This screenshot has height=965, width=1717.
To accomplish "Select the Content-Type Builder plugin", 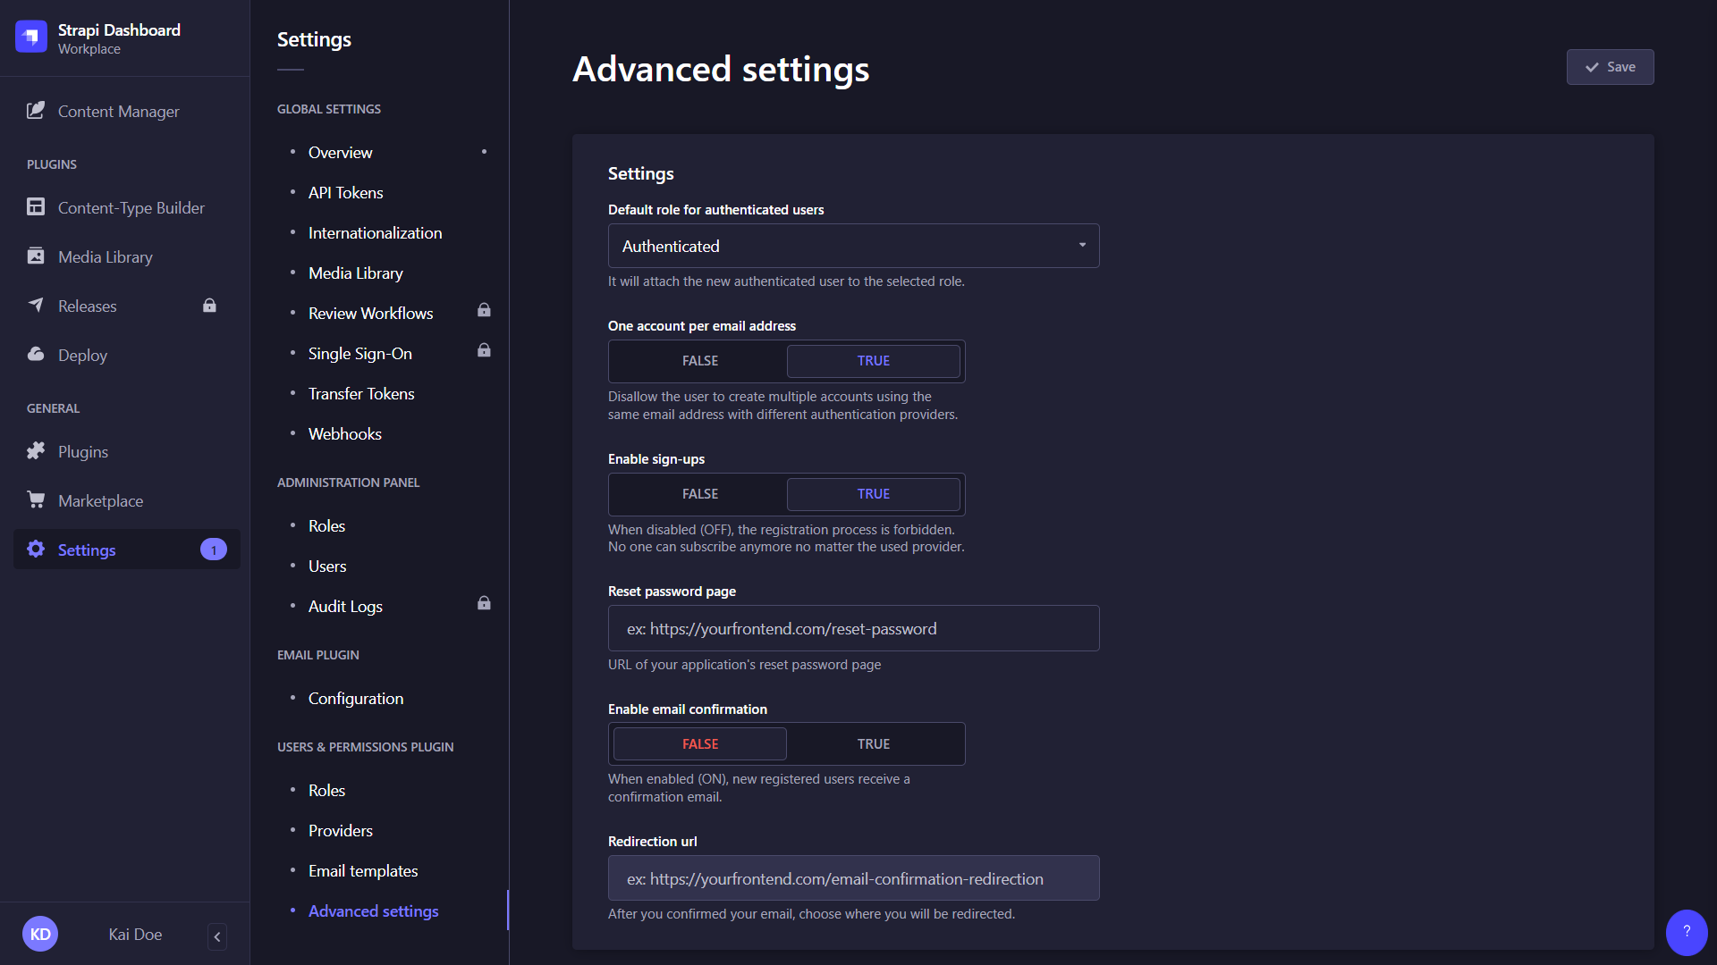I will click(131, 207).
